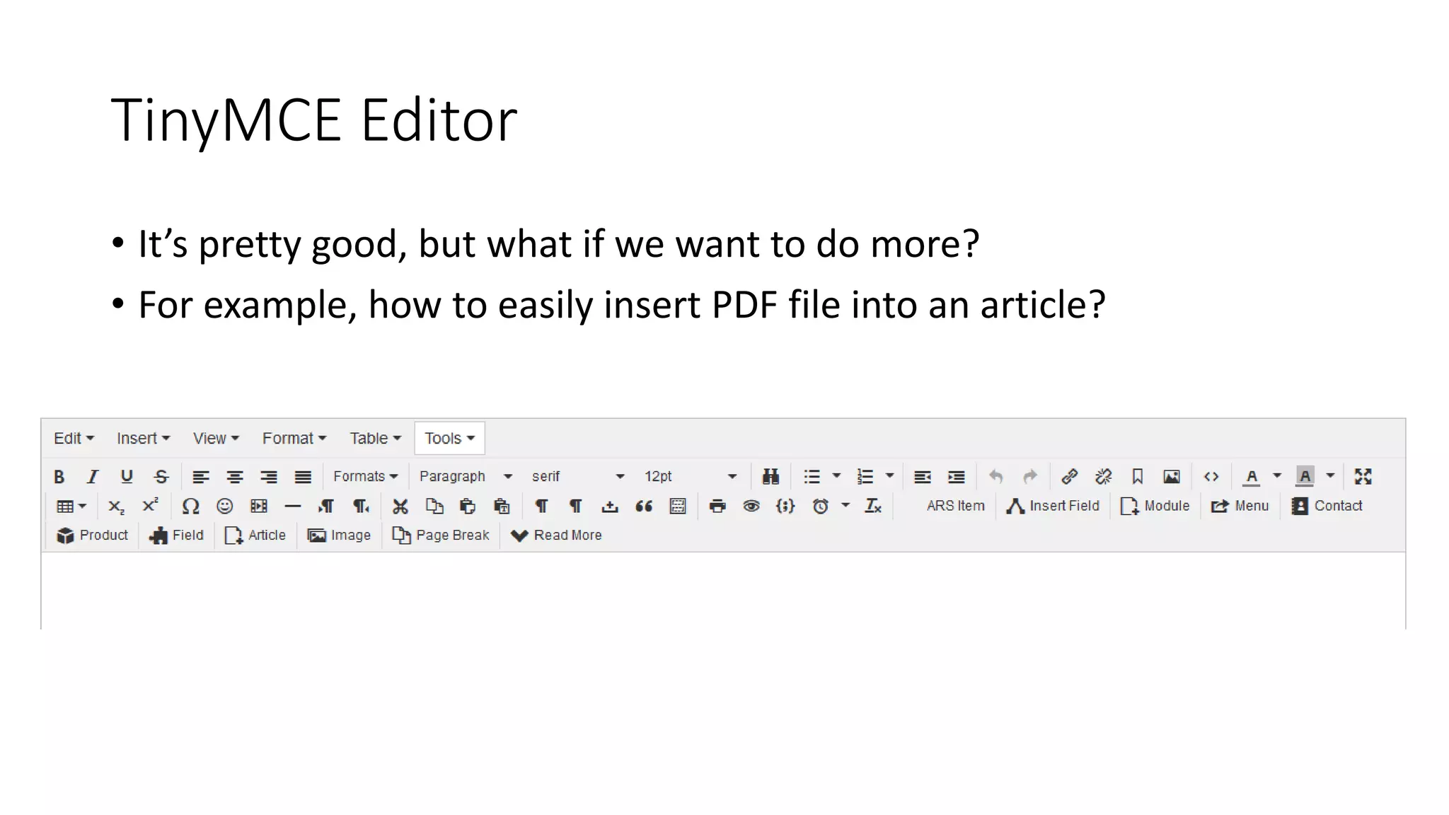This screenshot has height=815, width=1449.
Task: Click the undo arrow icon
Action: coord(996,477)
